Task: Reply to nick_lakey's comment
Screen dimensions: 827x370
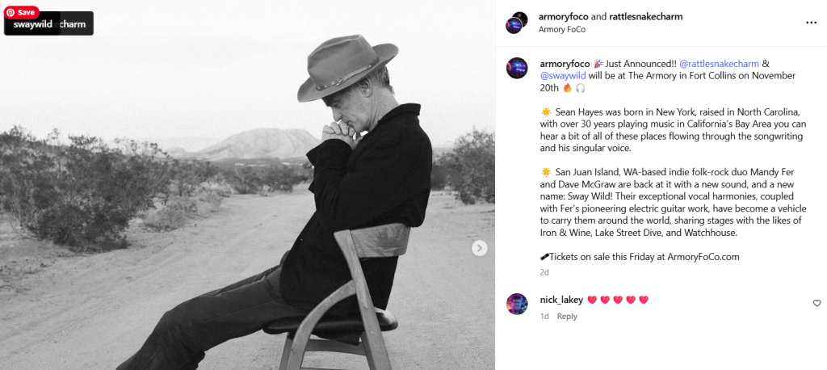Action: click(x=567, y=316)
